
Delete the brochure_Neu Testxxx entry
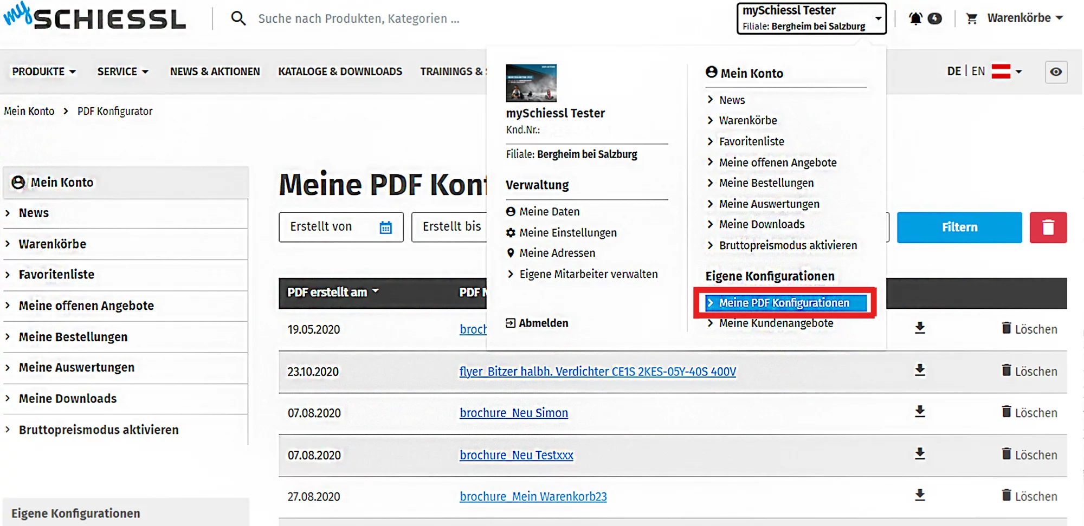1029,454
